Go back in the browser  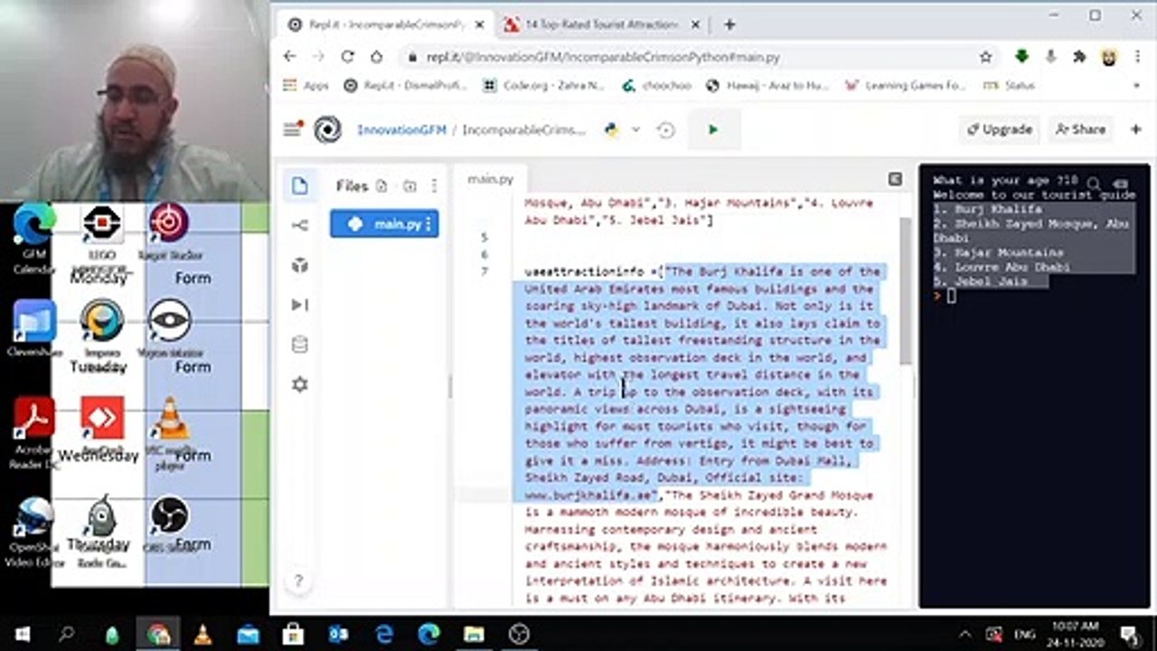point(289,56)
